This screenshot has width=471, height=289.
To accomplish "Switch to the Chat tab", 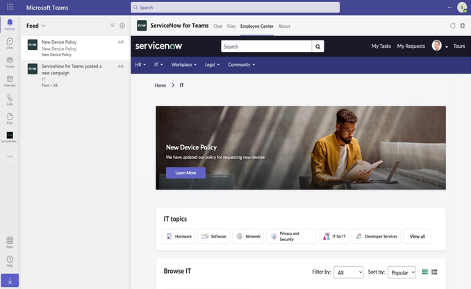I will (217, 26).
